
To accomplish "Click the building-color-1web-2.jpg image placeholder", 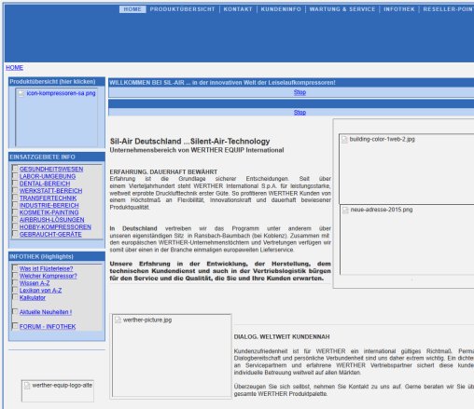I will 407,169.
